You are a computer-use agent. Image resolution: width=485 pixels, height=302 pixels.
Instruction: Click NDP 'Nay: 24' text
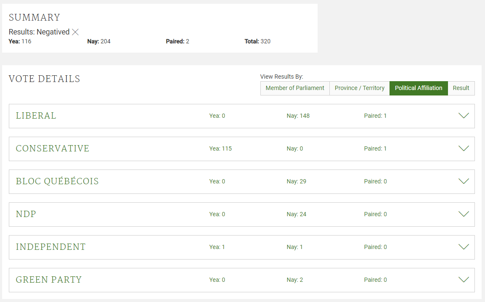296,214
